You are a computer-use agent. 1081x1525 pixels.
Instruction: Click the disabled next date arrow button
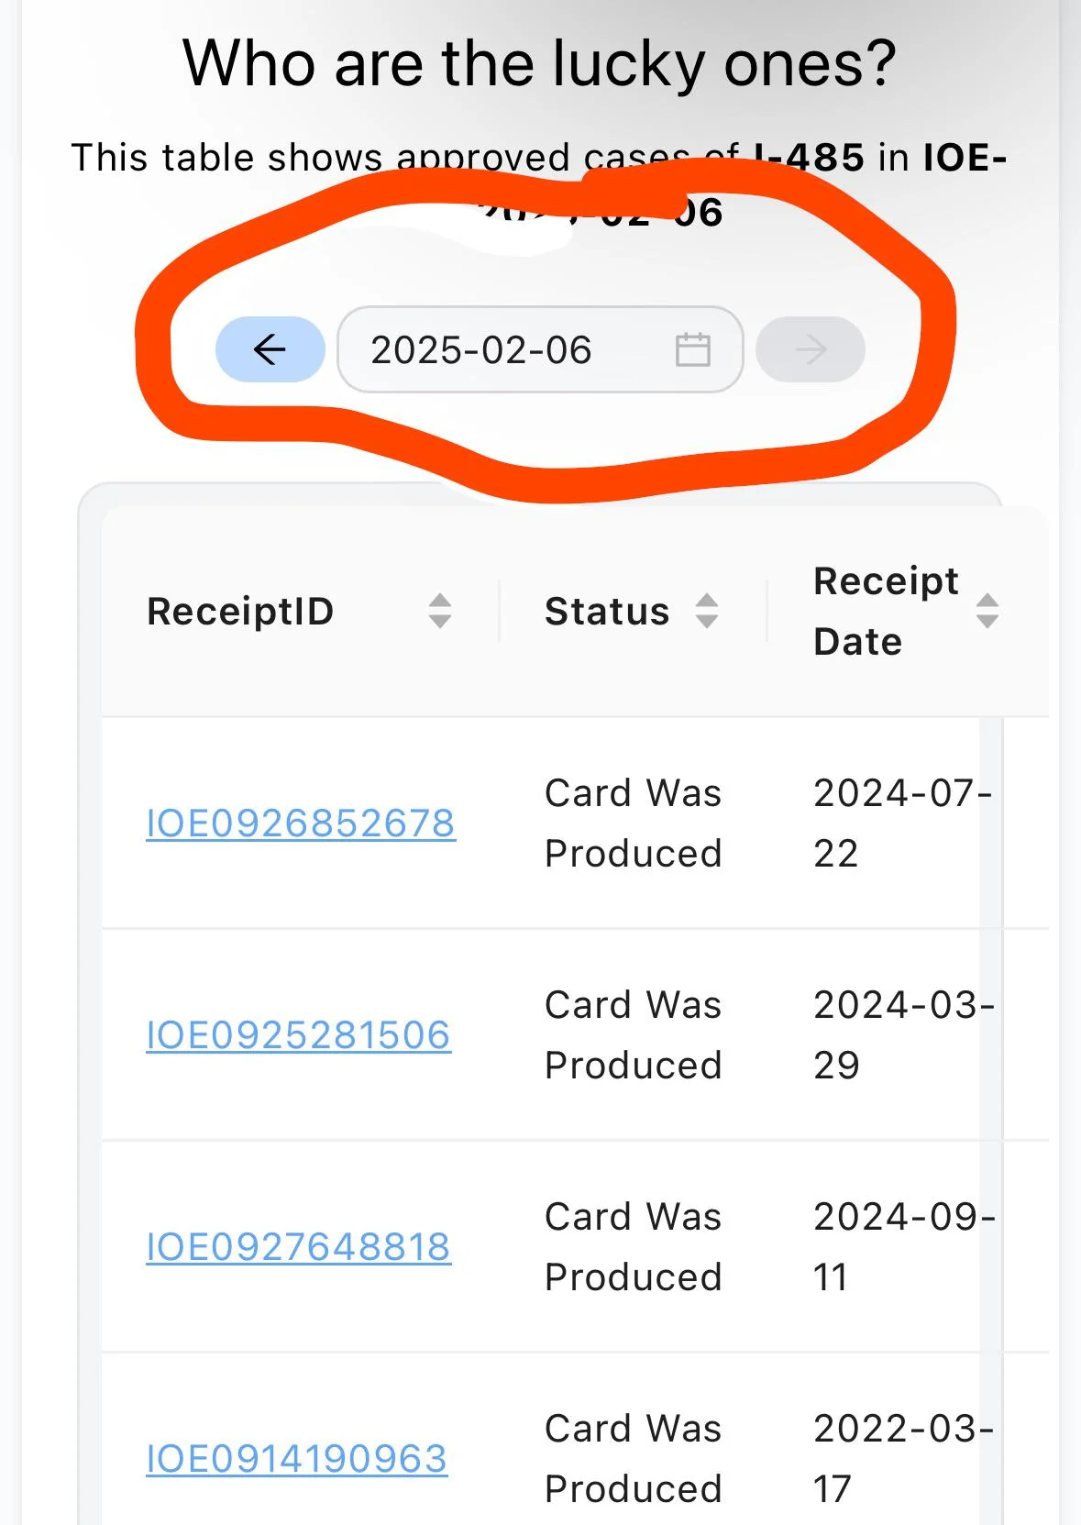tap(810, 349)
